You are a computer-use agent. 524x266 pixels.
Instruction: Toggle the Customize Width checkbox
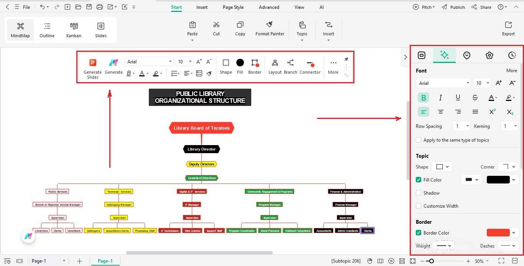click(x=419, y=206)
